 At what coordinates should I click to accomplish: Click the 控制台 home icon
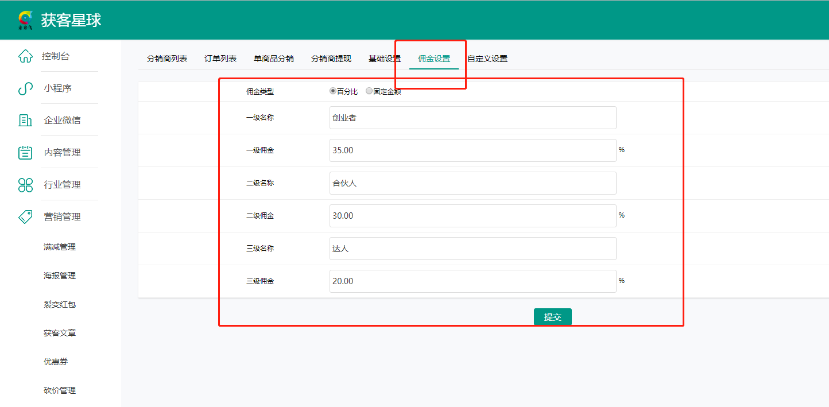click(25, 56)
